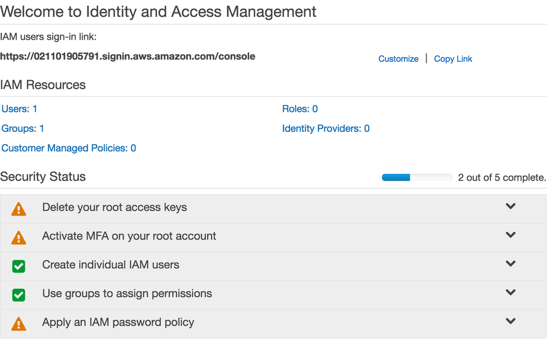Click the Customize sign-in link
The width and height of the screenshot is (560, 340).
[398, 59]
